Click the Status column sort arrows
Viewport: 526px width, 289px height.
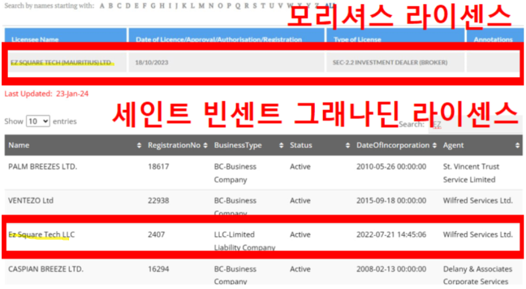pyautogui.click(x=348, y=145)
